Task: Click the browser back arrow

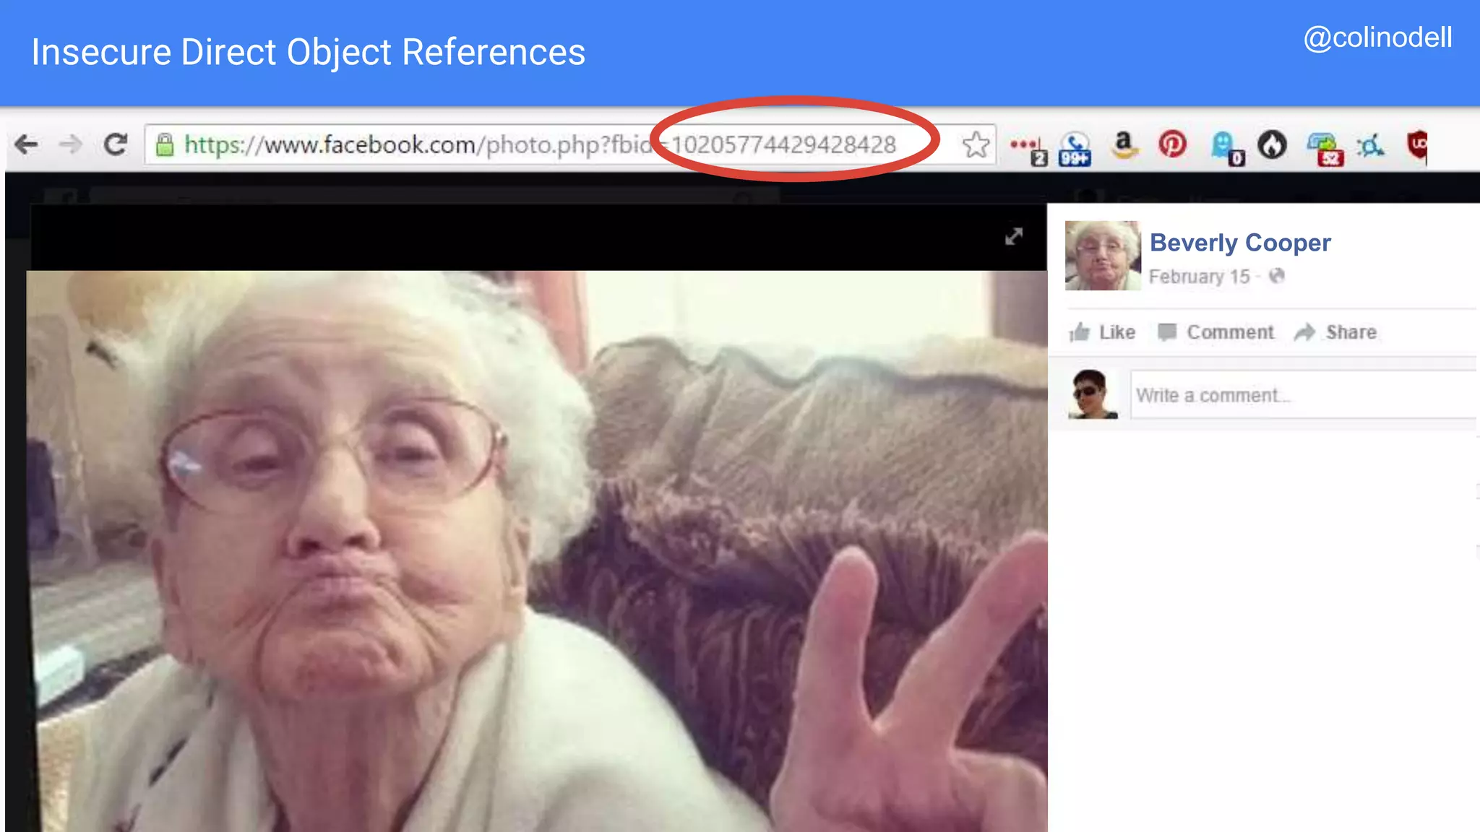Action: point(27,144)
